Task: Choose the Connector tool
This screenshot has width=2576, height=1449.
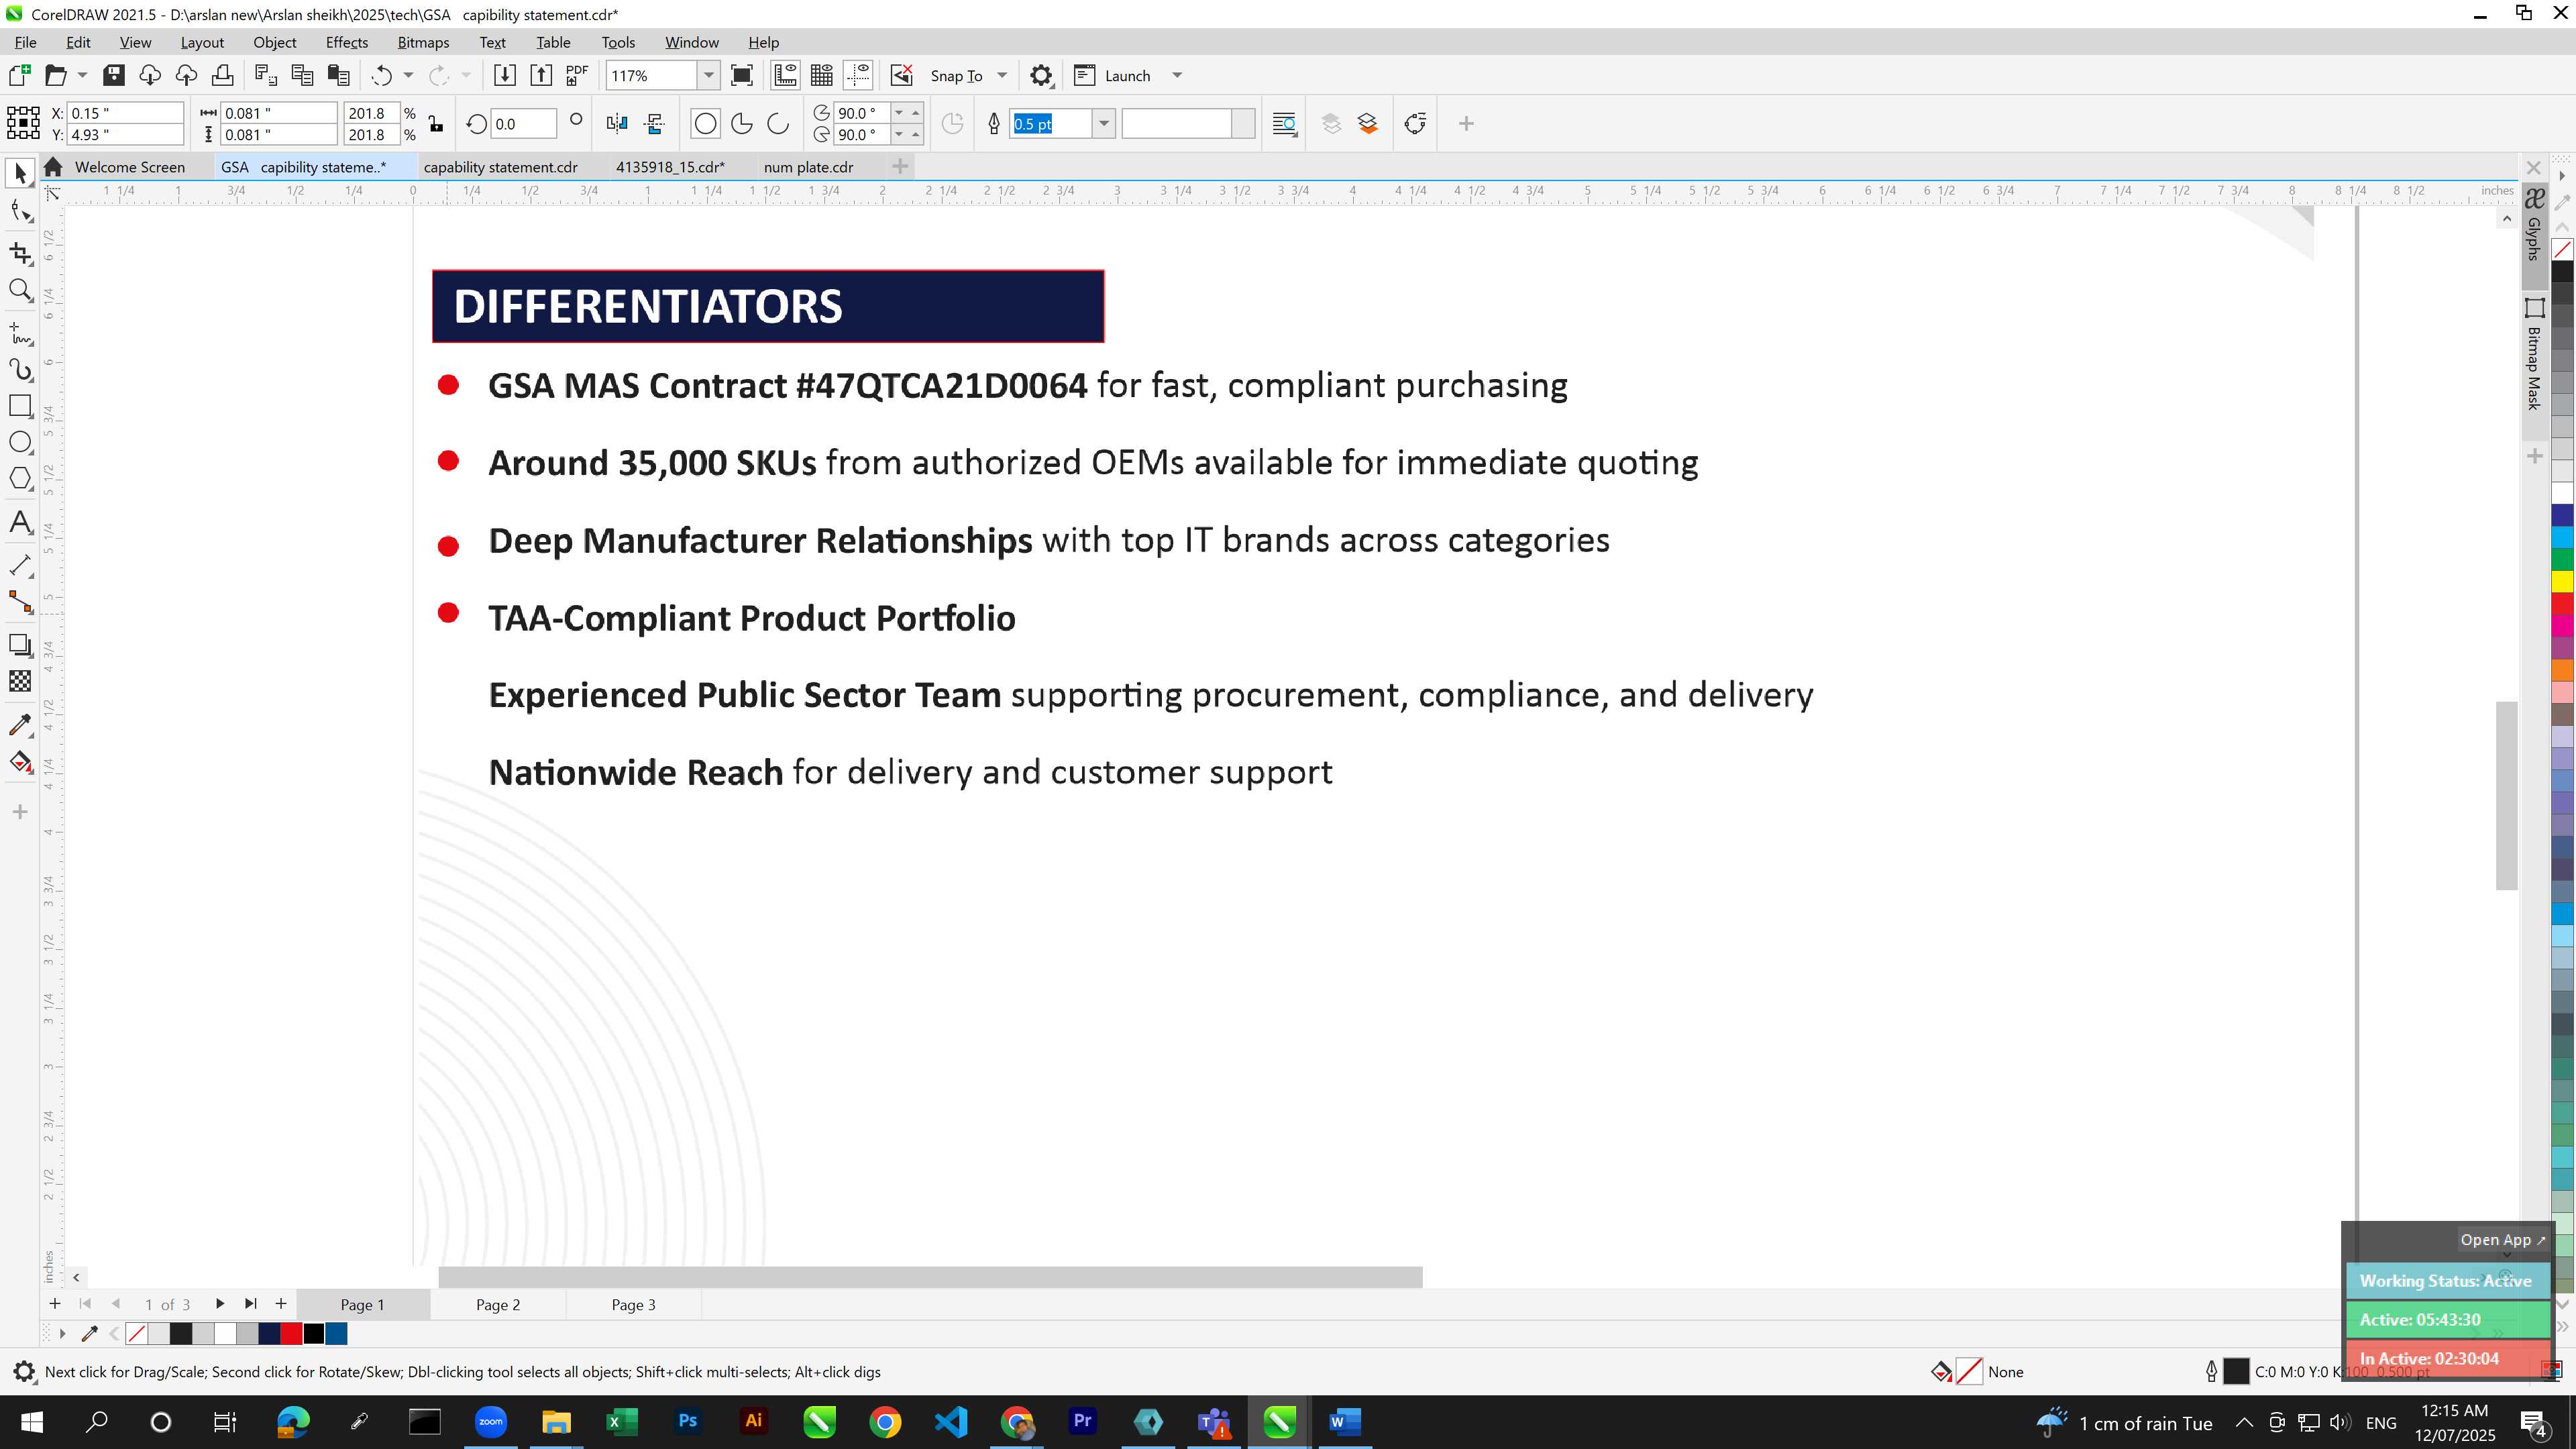Action: tap(20, 602)
